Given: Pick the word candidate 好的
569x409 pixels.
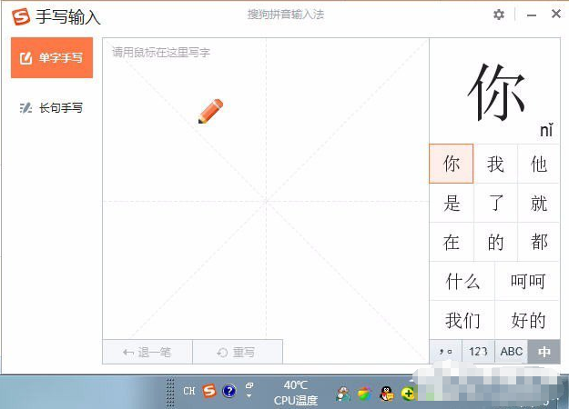Looking at the screenshot, I should [527, 320].
